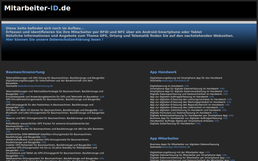Visit www.Baumaschinenortung.de start page link
Viewport: 258px width, 161px height.
click(x=35, y=86)
